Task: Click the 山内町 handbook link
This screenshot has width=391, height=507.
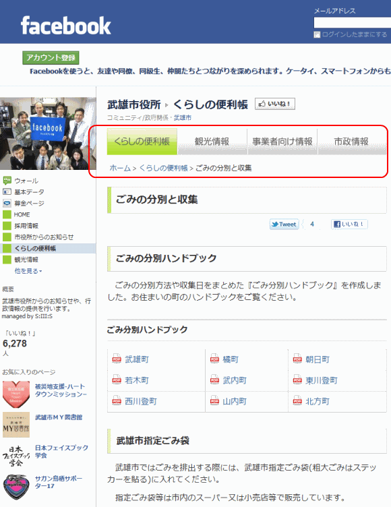Action: (235, 401)
